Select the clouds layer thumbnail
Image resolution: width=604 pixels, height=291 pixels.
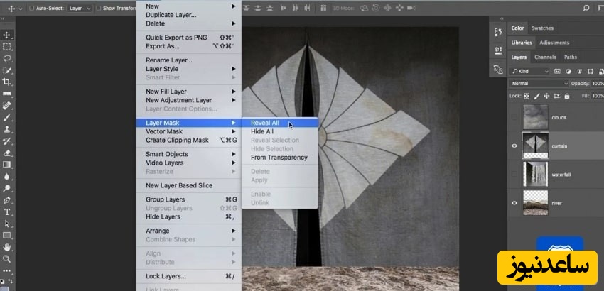click(x=535, y=117)
